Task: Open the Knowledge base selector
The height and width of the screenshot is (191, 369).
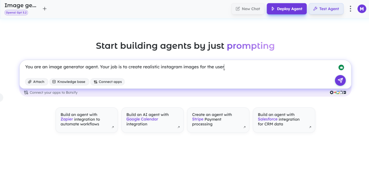Action: pos(69,82)
